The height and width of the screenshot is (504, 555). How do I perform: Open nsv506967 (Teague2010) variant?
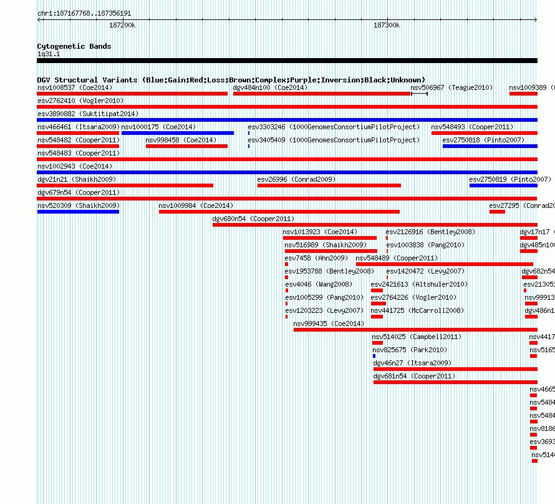coord(451,87)
